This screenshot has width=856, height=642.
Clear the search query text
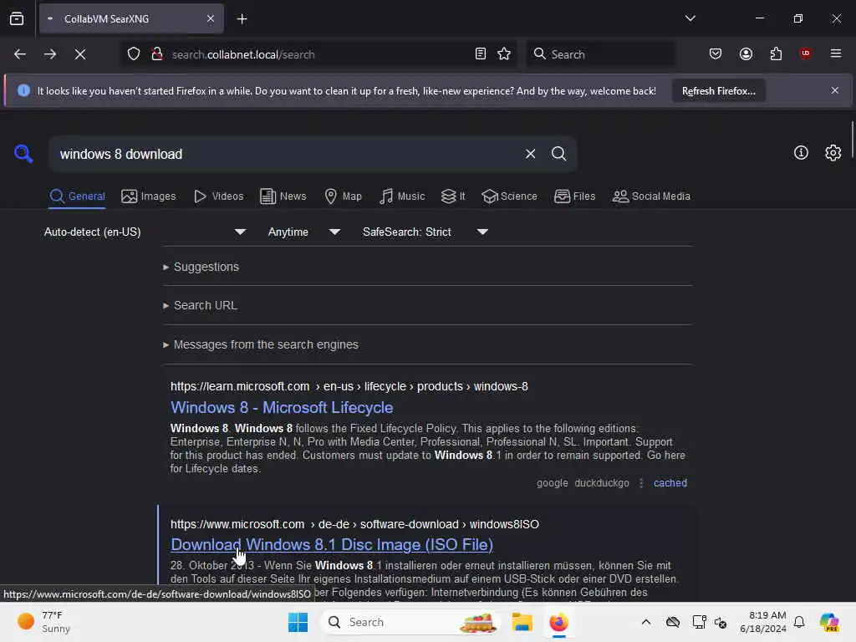[530, 154]
